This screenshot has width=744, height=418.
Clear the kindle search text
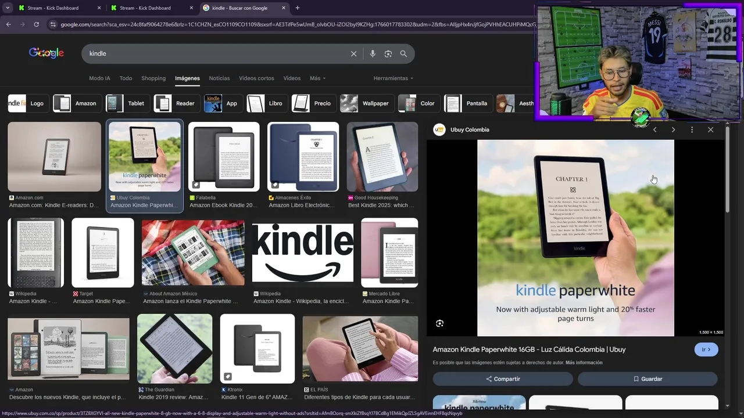353,53
